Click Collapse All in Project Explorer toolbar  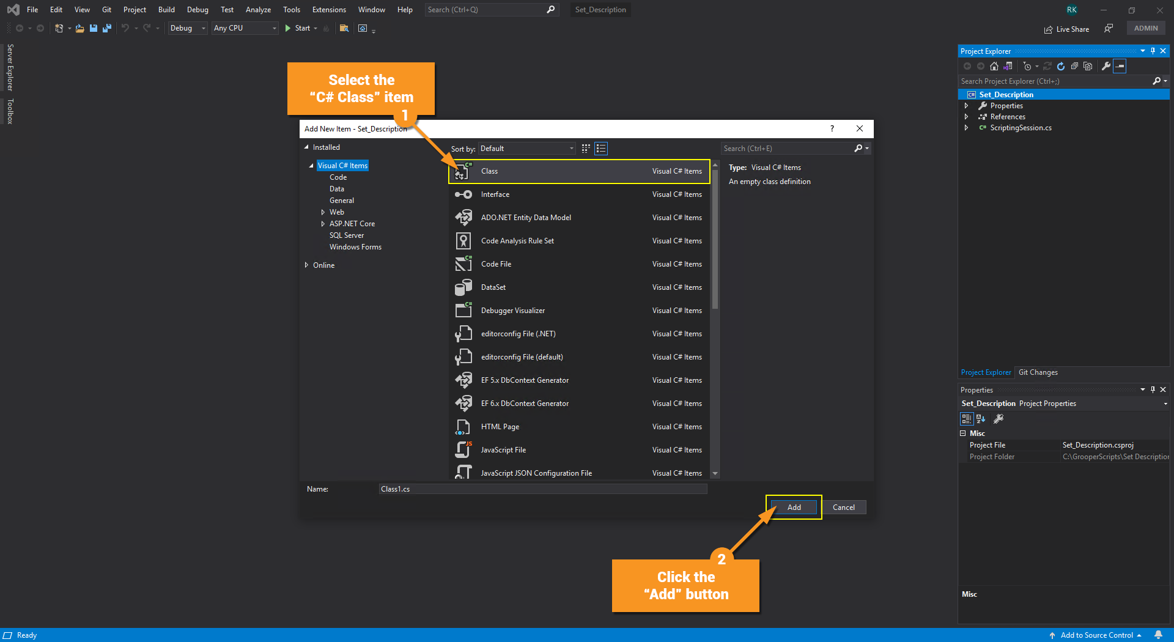click(x=1074, y=66)
